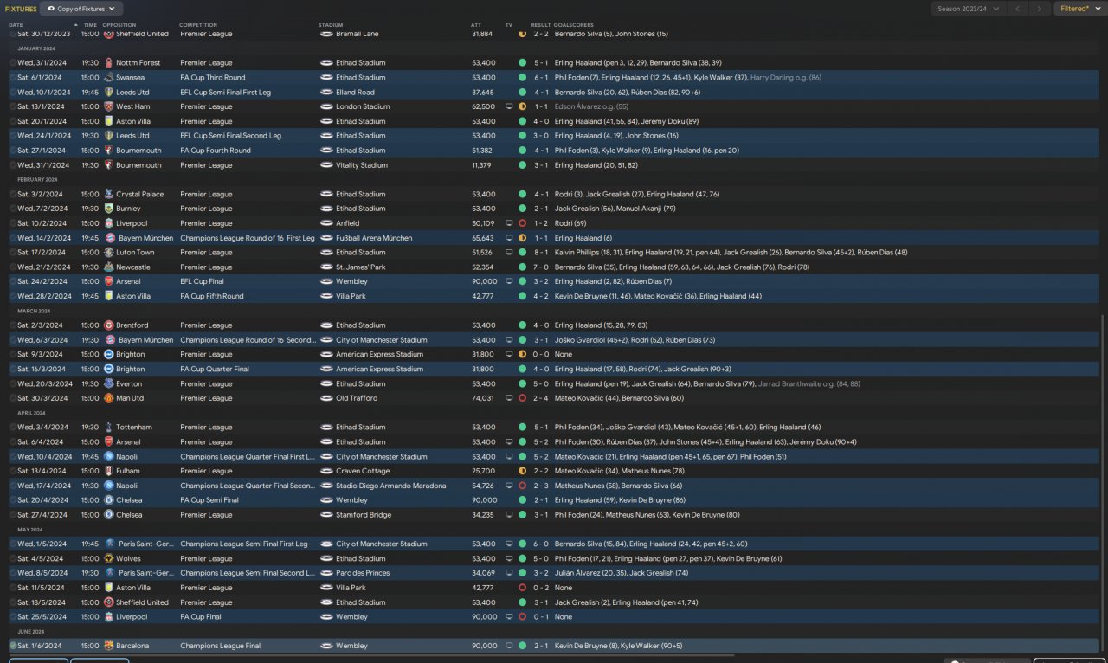1108x663 pixels.
Task: Open the Newcastle club badge
Action: pyautogui.click(x=108, y=267)
